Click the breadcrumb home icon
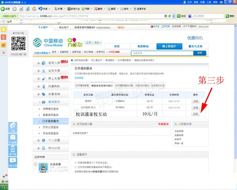 pyautogui.click(x=72, y=60)
